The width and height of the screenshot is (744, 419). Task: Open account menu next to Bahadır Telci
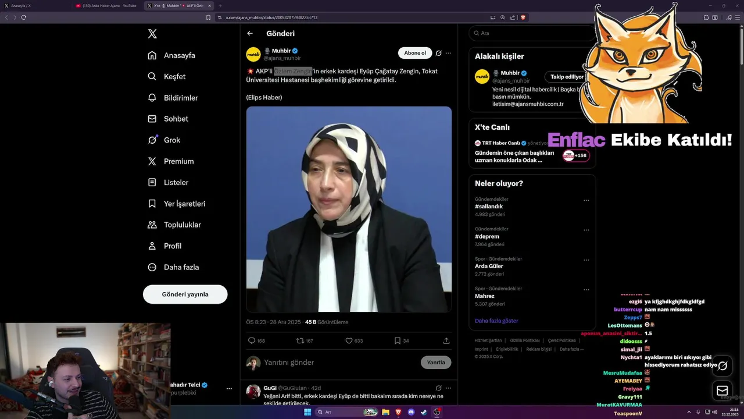[x=229, y=388]
